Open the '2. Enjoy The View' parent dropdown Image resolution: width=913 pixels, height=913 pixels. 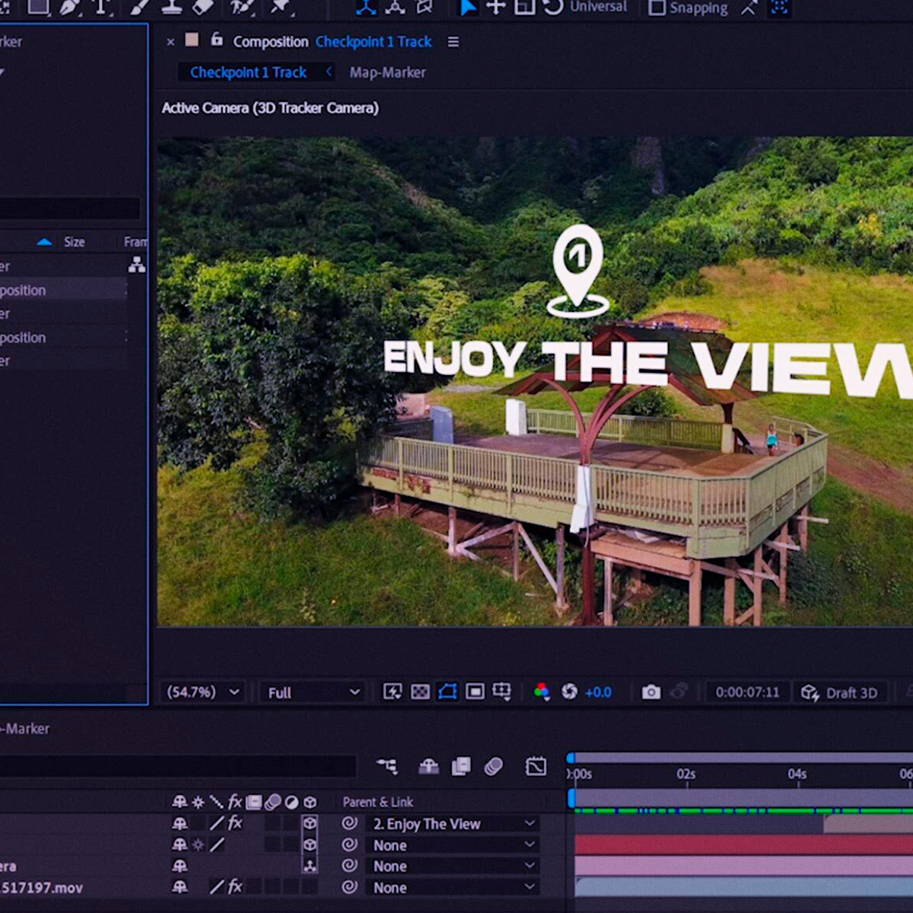click(453, 824)
